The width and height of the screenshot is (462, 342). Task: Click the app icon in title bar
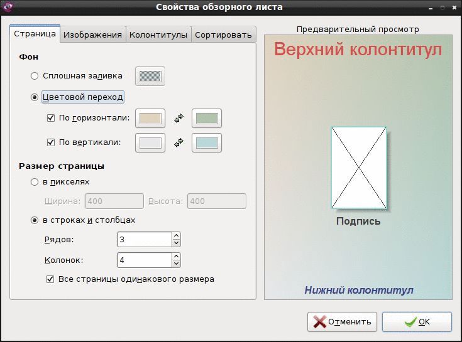(x=7, y=6)
